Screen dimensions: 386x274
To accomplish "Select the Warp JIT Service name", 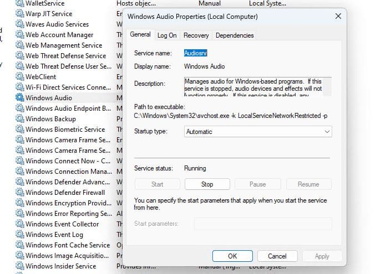I will [x=49, y=14].
